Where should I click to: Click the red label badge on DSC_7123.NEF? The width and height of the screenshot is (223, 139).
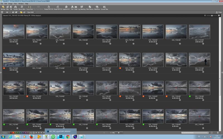pyautogui.click(x=27, y=96)
